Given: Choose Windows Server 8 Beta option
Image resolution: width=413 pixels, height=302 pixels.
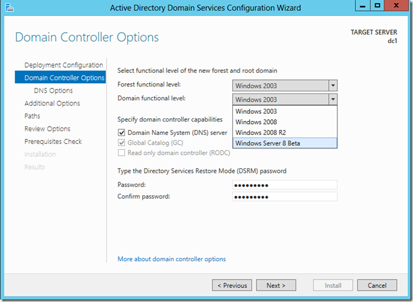Looking at the screenshot, I should coord(285,143).
